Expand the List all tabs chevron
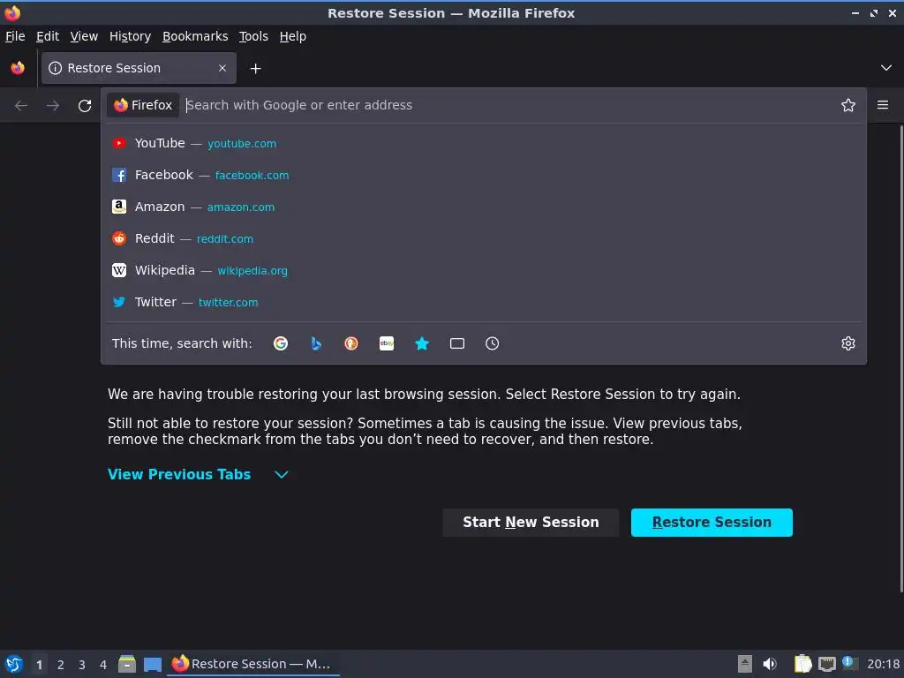The width and height of the screenshot is (904, 678). (886, 68)
